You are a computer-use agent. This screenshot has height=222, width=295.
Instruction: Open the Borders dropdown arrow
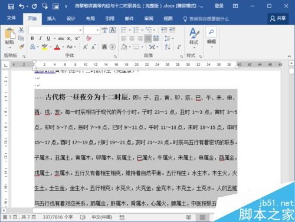coord(142,47)
